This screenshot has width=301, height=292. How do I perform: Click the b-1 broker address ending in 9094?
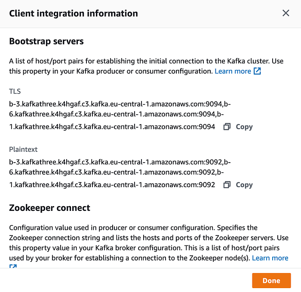pyautogui.click(x=112, y=127)
